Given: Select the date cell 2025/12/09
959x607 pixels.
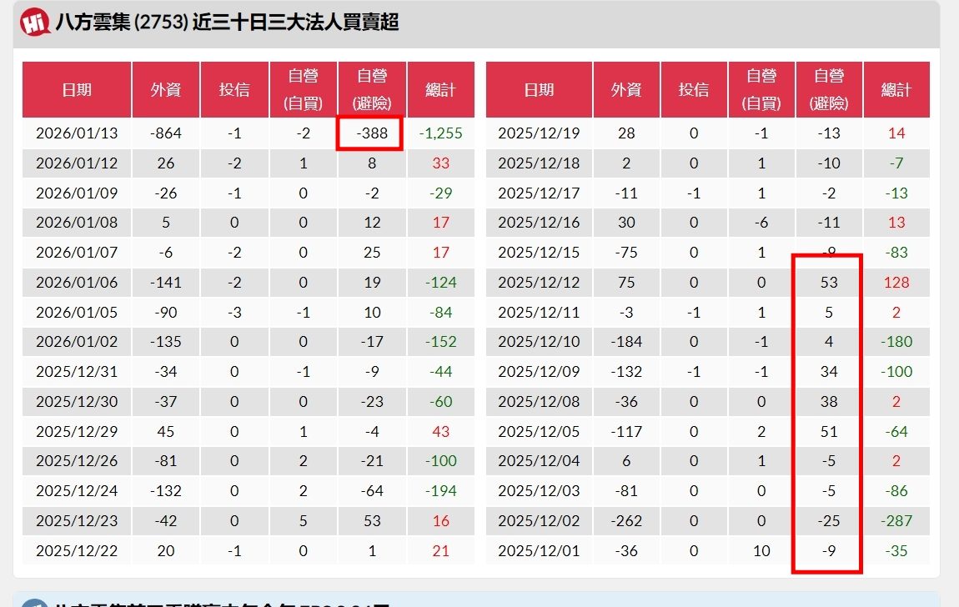Looking at the screenshot, I should [539, 372].
